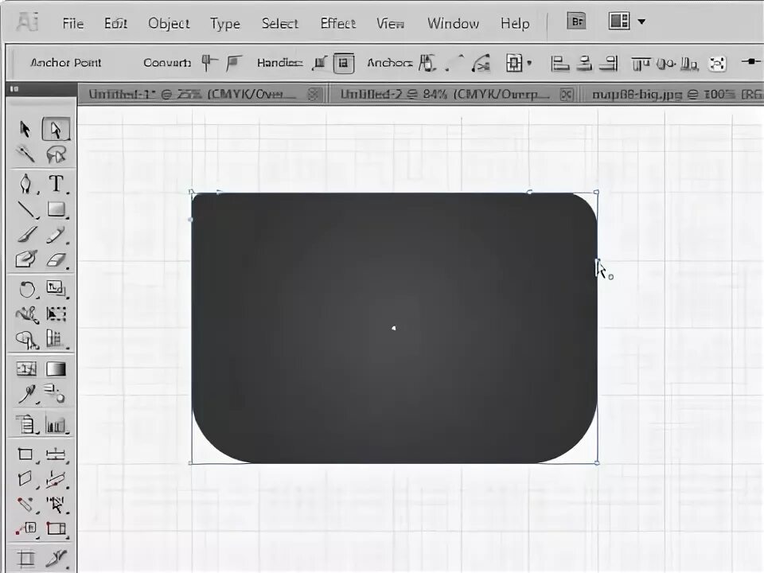Viewport: 764px width, 573px height.
Task: Select the Line Segment tool
Action: 27,210
